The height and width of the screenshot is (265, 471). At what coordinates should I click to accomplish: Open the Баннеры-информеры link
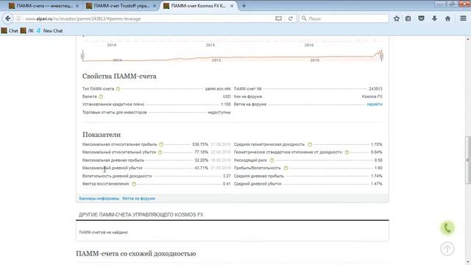[99, 199]
